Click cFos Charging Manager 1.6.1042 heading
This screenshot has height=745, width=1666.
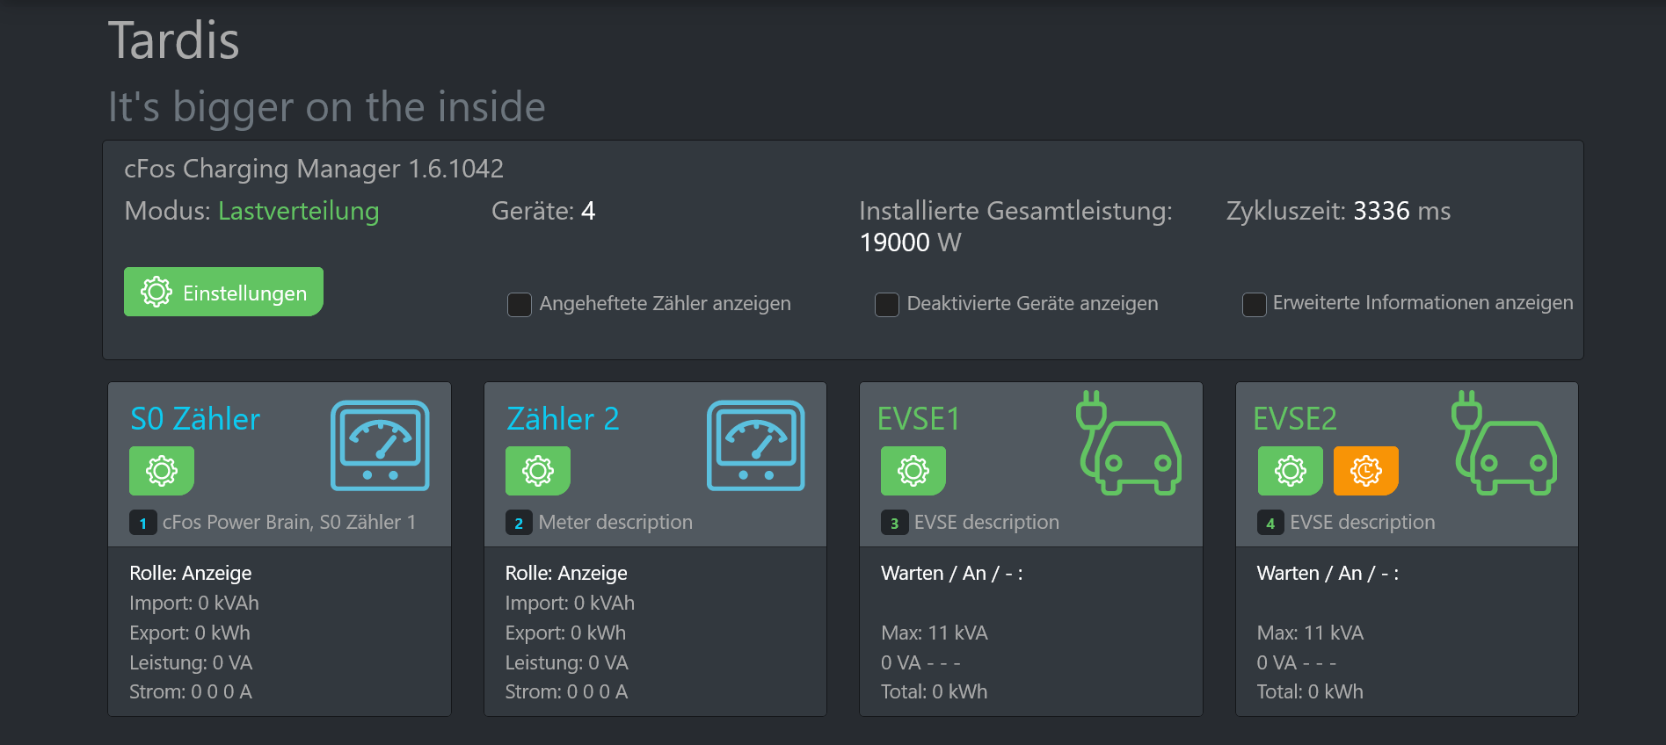pos(314,168)
